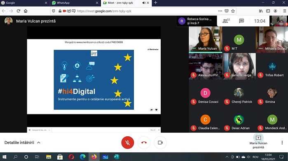The height and width of the screenshot is (161, 288).
Task: Toggle the microphone mute button
Action: 127,143
